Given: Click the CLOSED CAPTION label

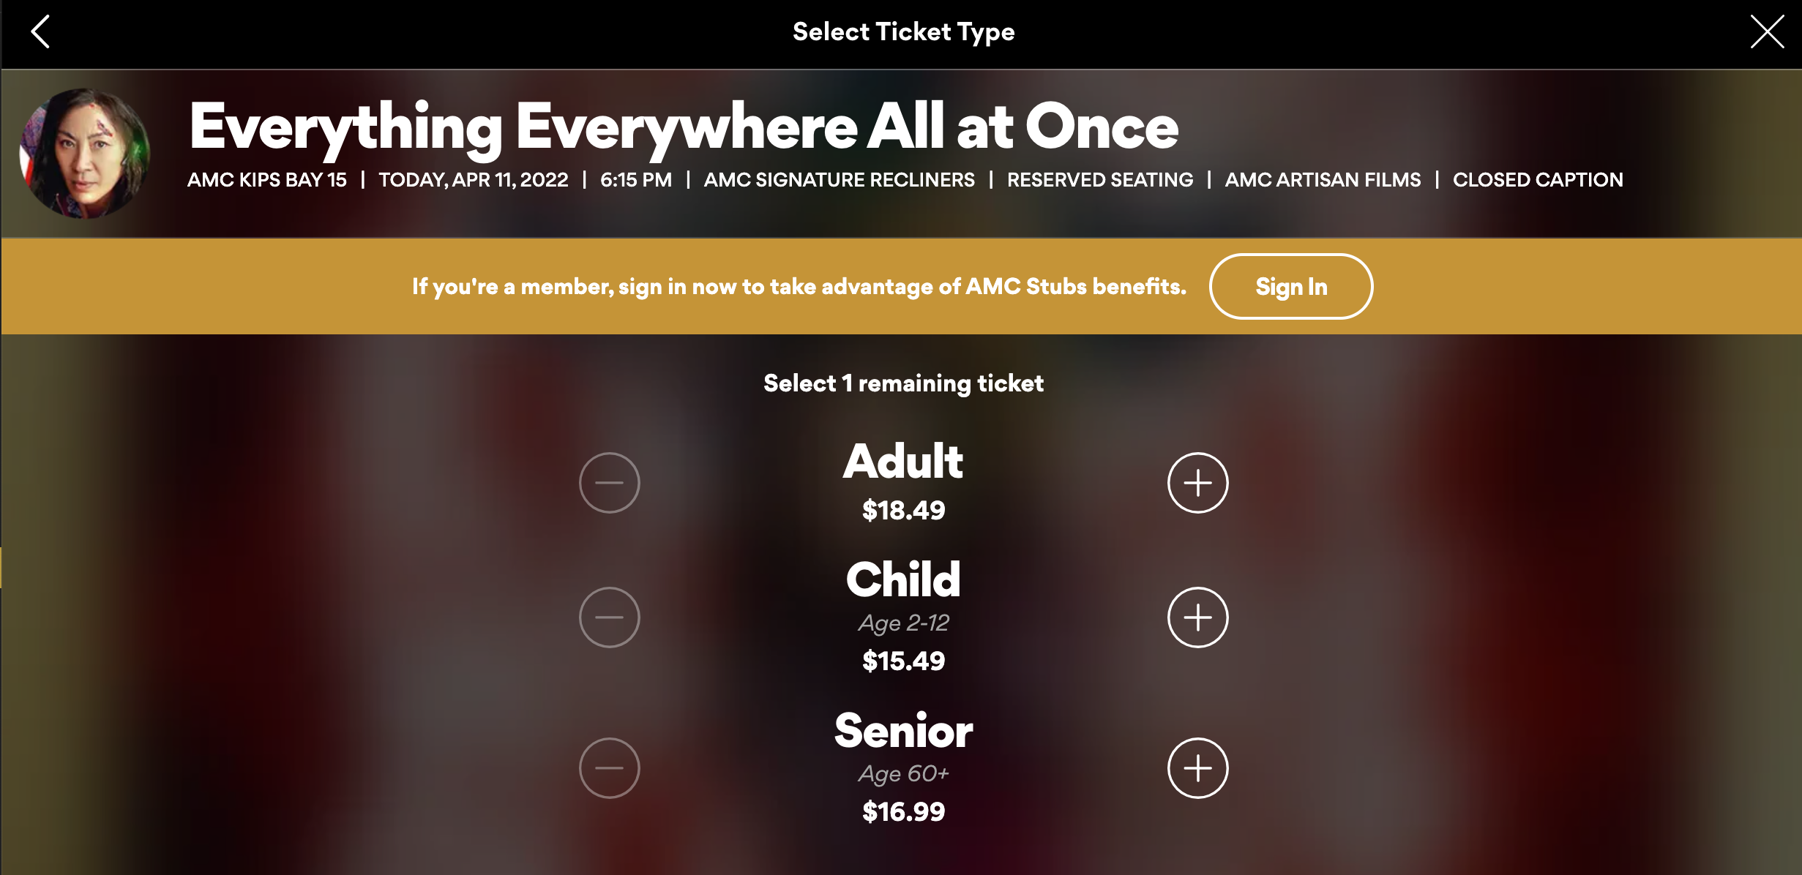Looking at the screenshot, I should coord(1538,180).
